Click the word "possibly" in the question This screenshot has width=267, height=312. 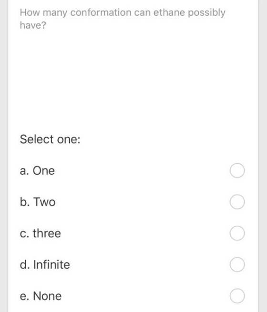click(x=206, y=13)
